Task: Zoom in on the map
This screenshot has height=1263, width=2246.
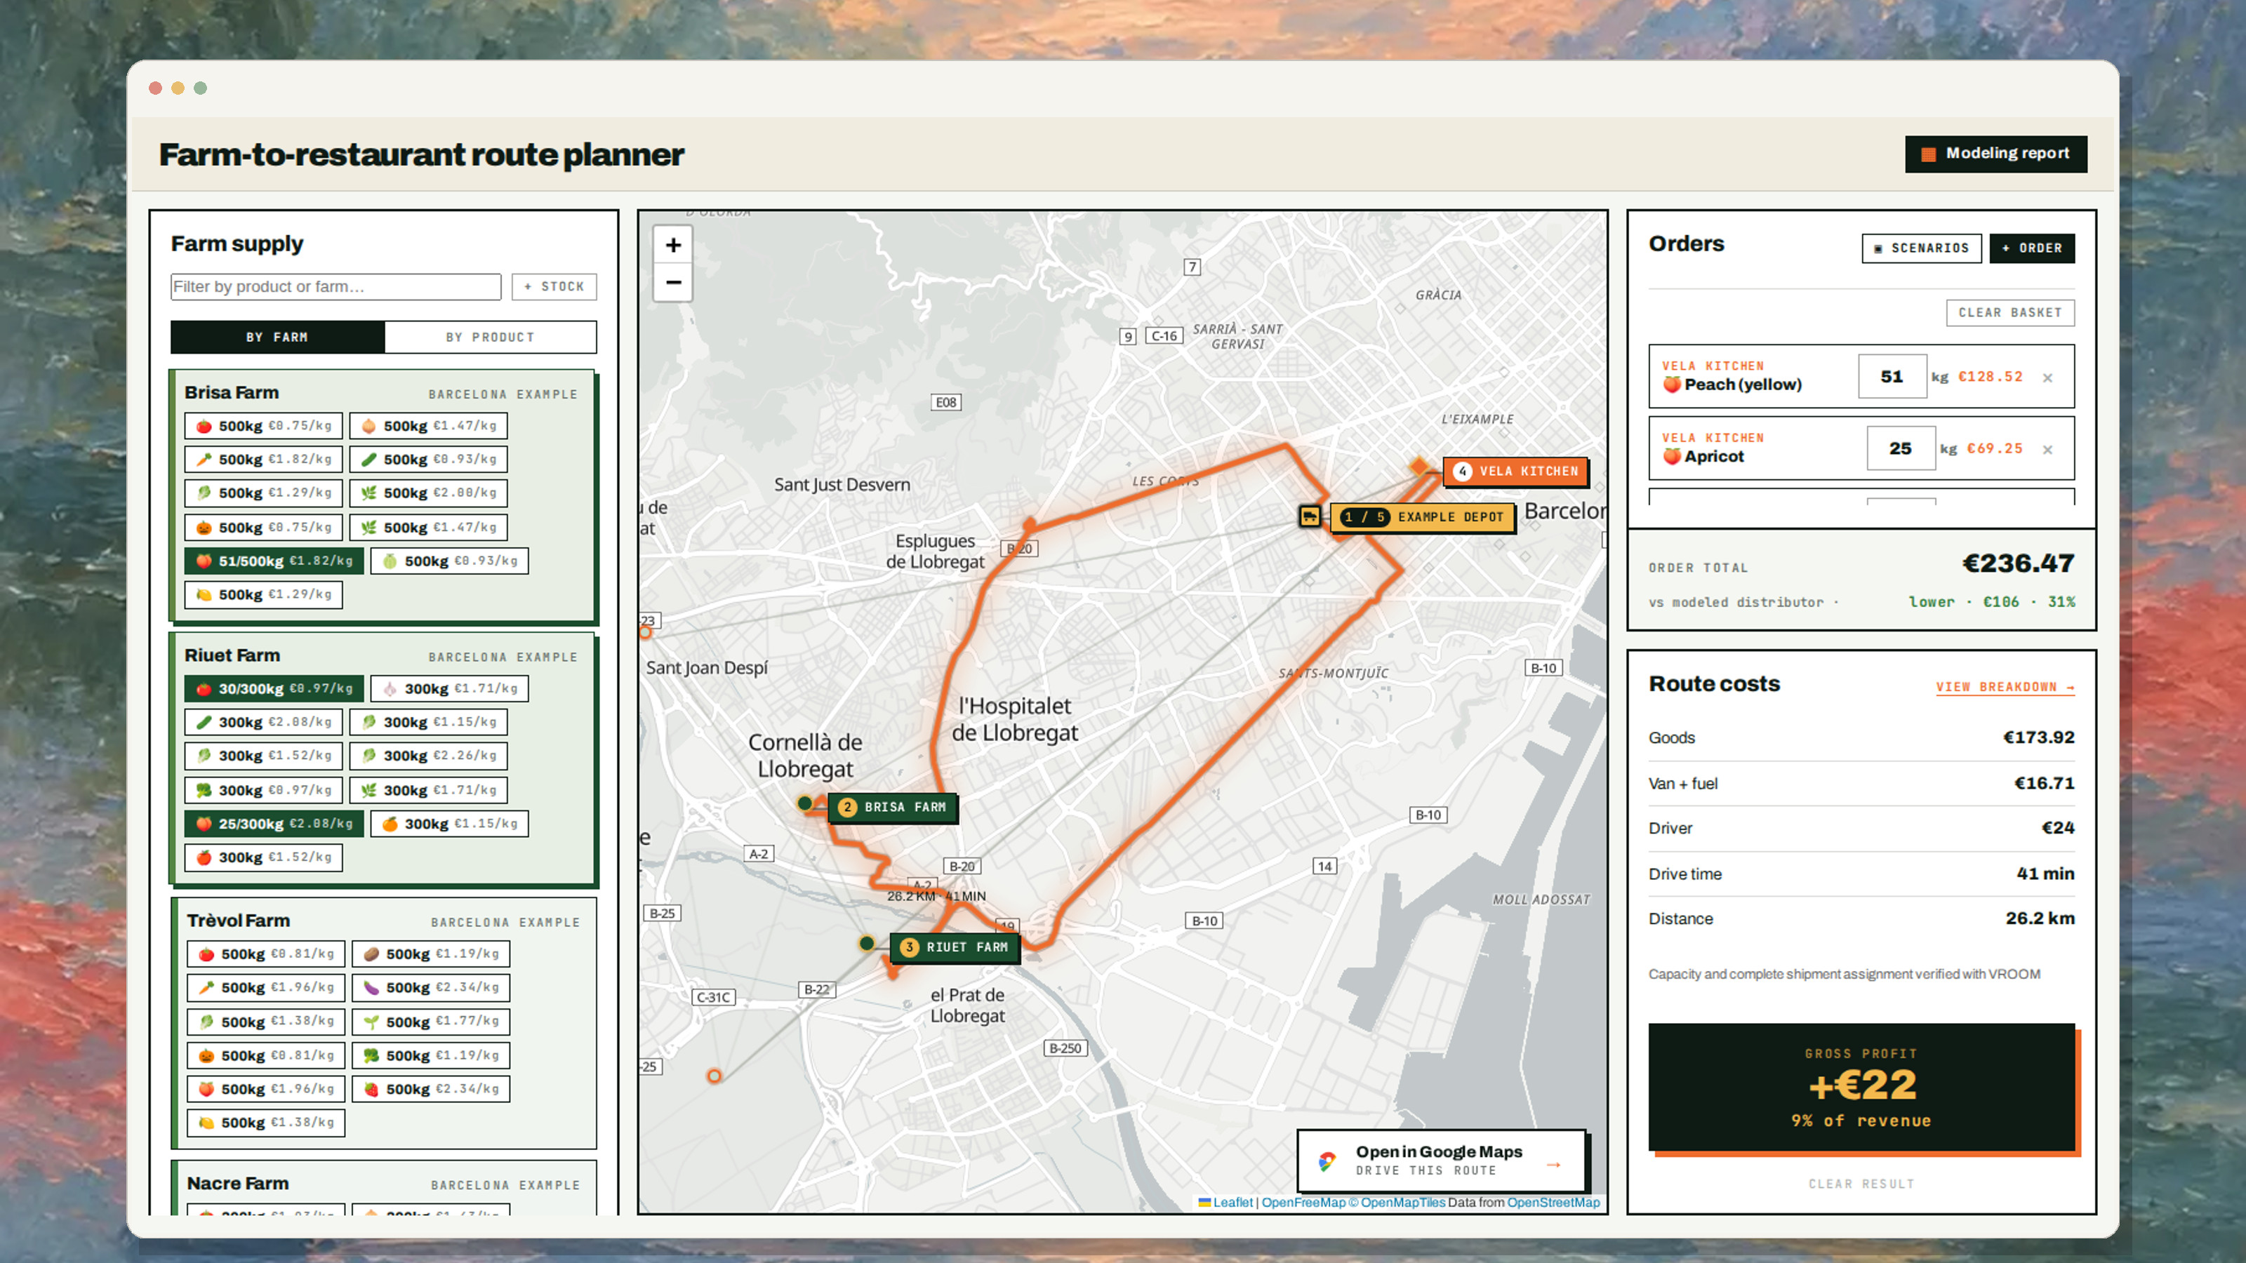Action: pyautogui.click(x=672, y=245)
